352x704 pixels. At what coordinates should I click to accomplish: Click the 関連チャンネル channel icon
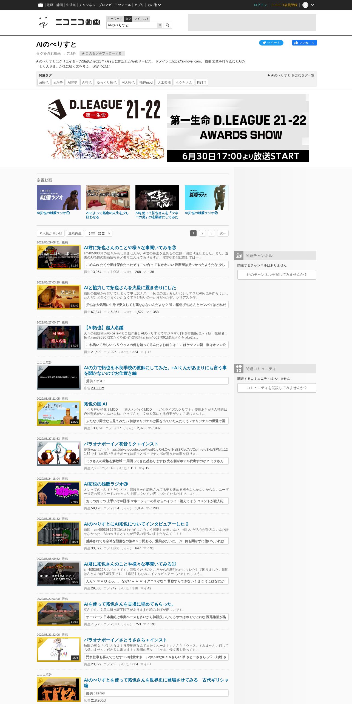tap(239, 256)
